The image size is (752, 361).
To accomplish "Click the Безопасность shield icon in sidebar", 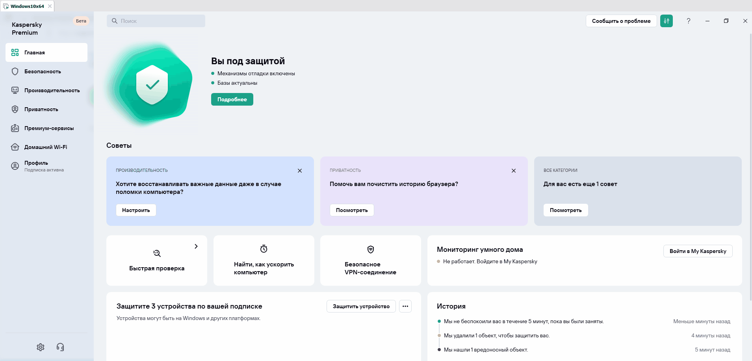I will tap(15, 71).
